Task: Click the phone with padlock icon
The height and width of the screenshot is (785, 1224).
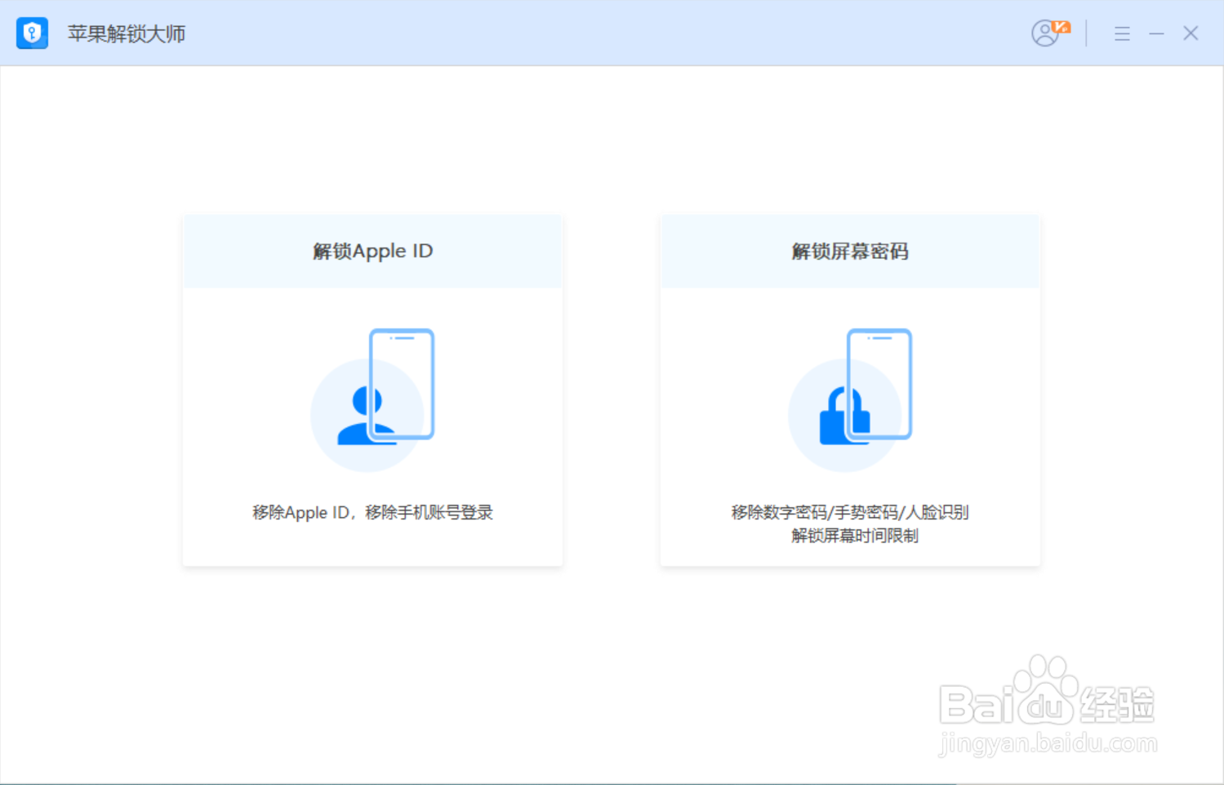Action: 850,399
